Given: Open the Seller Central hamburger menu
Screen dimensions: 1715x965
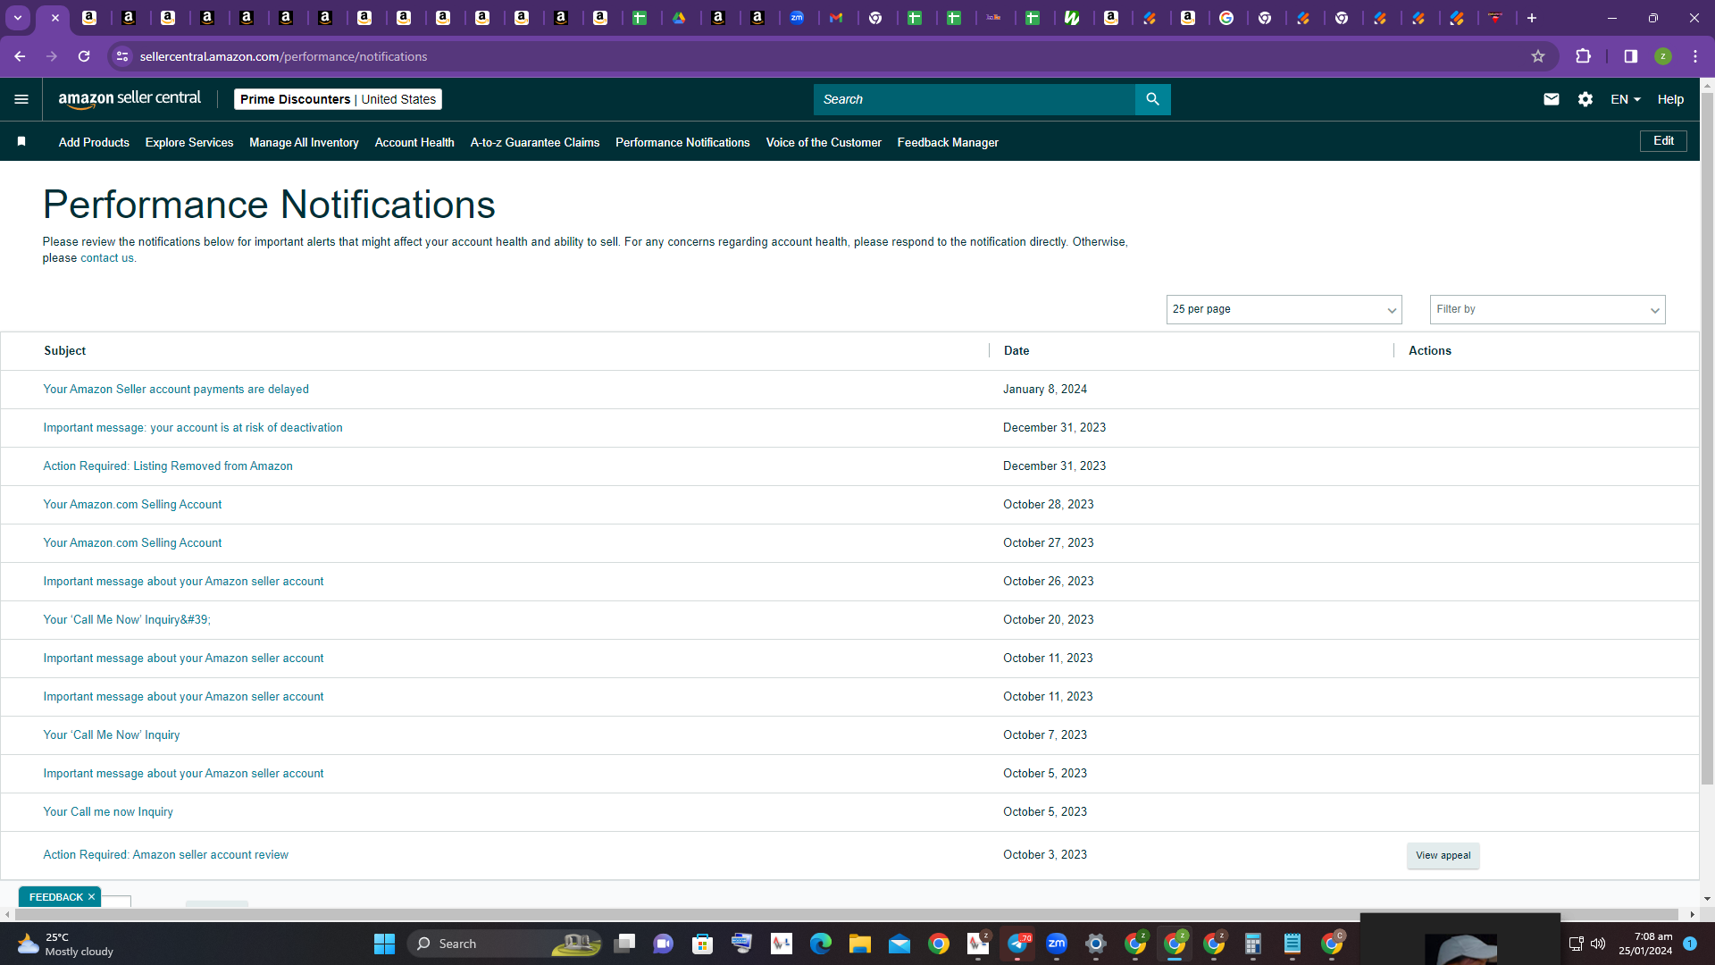Looking at the screenshot, I should [x=21, y=99].
